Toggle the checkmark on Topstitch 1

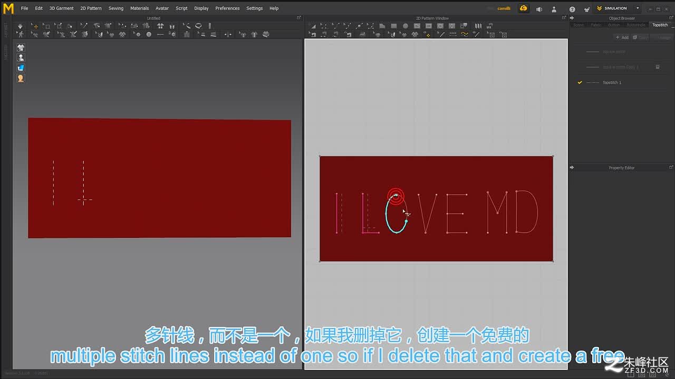(580, 83)
